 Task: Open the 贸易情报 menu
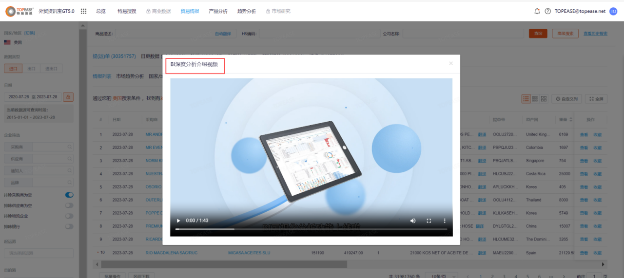[x=190, y=11]
